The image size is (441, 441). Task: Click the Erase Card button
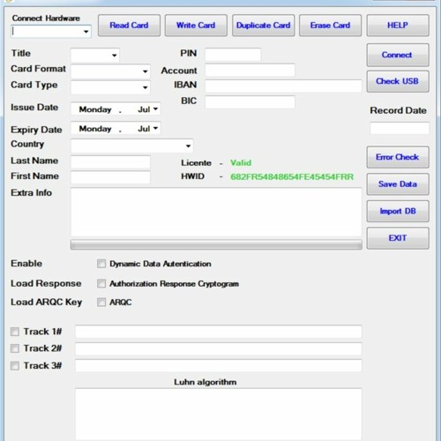(x=330, y=26)
